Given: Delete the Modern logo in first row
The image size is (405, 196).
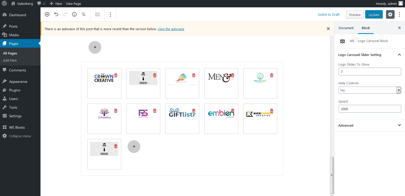Looking at the screenshot, I should coord(155,75).
